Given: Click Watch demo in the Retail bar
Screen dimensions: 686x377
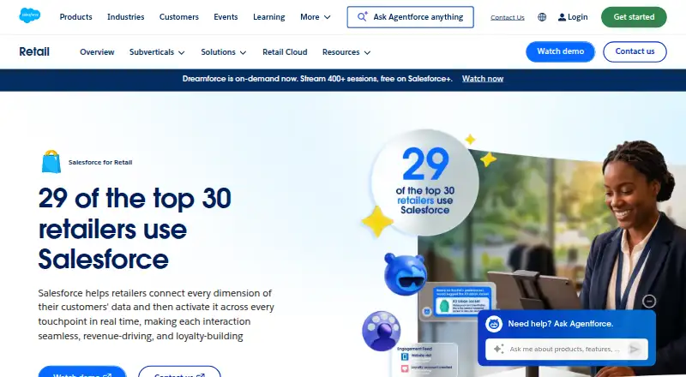Looking at the screenshot, I should coord(561,51).
